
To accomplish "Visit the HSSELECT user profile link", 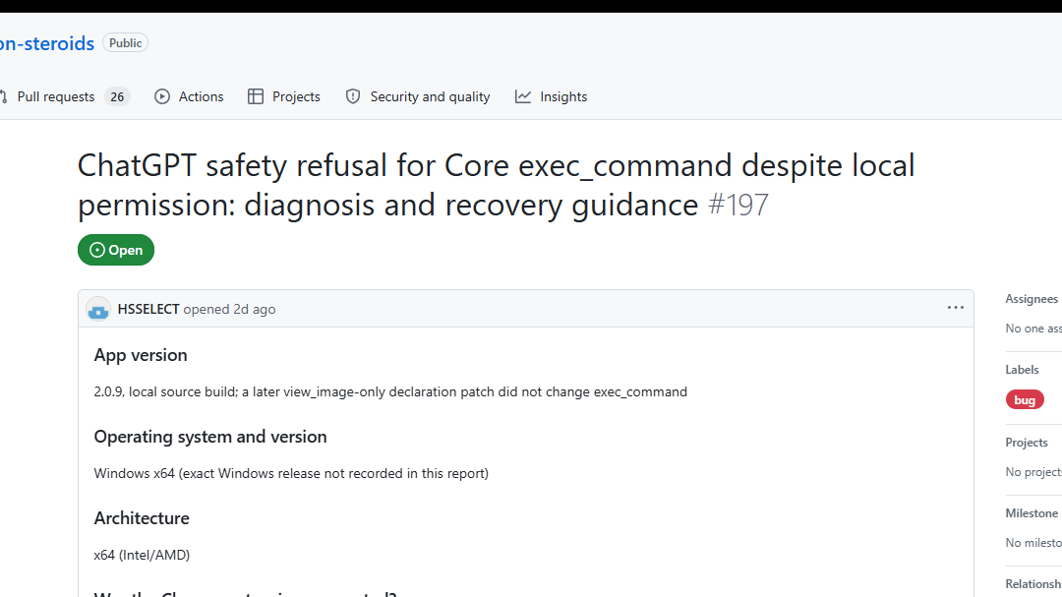I will pos(148,309).
